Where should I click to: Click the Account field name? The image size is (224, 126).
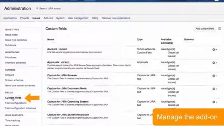[x=52, y=49]
